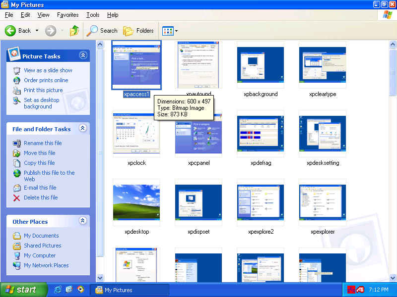Click the task pane scroll up arrow
This screenshot has height=297, width=397.
pos(100,45)
